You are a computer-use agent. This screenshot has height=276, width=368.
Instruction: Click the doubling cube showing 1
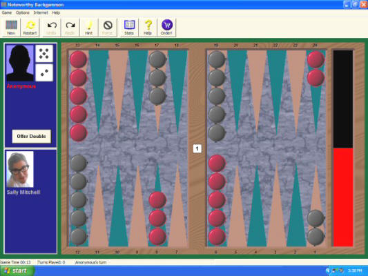(x=197, y=148)
